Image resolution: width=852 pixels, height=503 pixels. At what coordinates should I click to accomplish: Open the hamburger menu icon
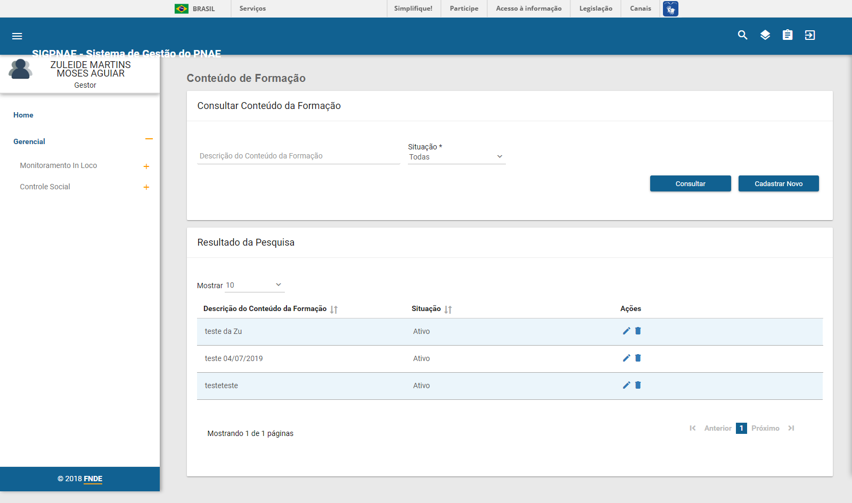[17, 36]
